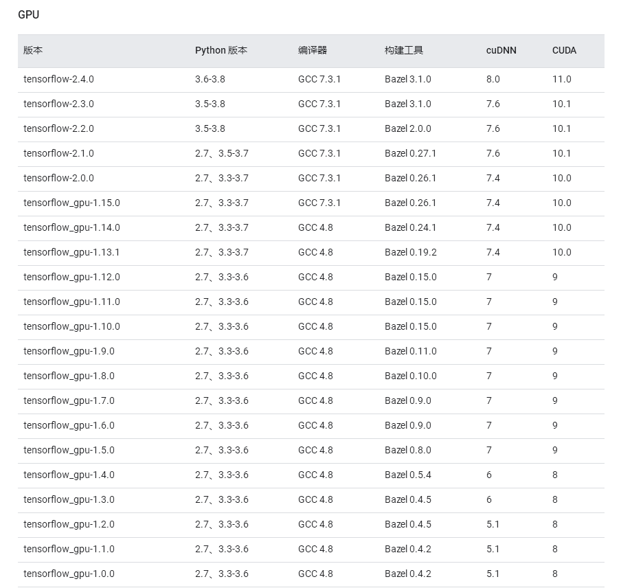
Task: Select the cuDNN column header
Action: [501, 50]
